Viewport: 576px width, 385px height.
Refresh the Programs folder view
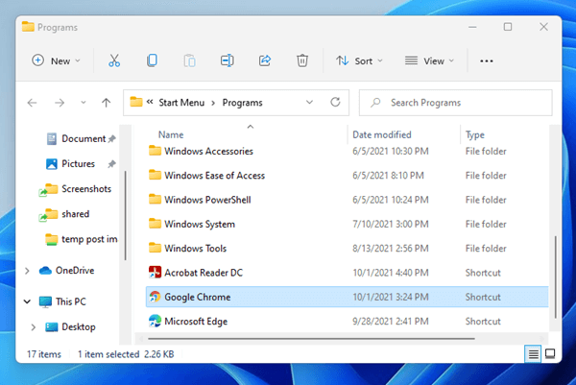tap(335, 102)
